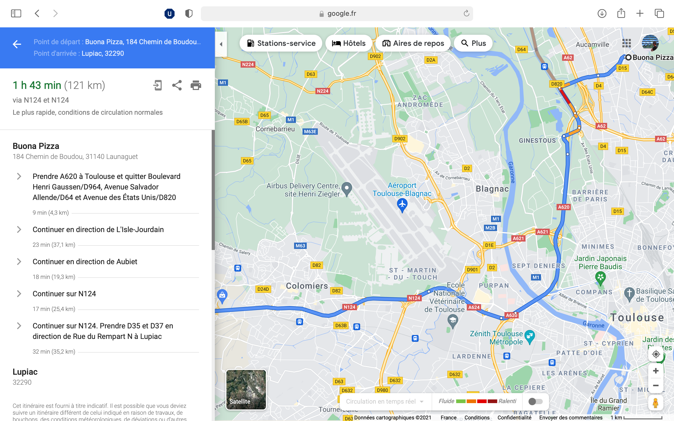Viewport: 674px width, 421px height.
Task: Click the print directions icon
Action: click(196, 85)
